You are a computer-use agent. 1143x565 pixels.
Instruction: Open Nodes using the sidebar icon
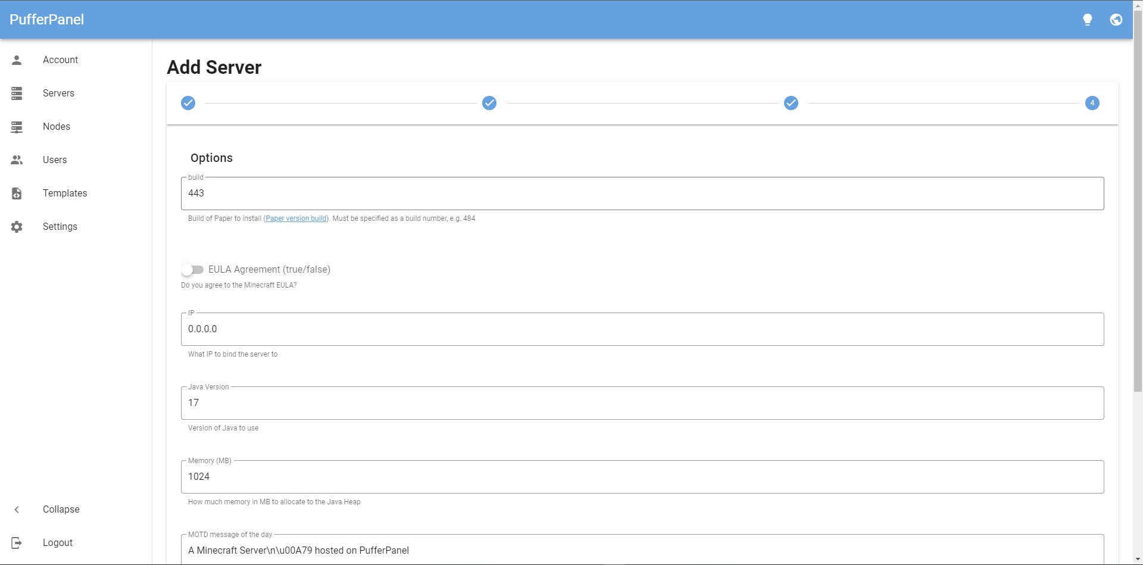(x=17, y=126)
